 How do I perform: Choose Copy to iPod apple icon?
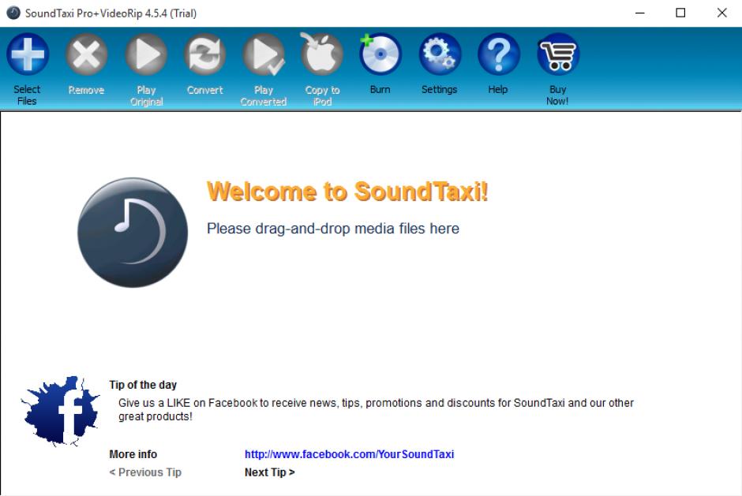pos(322,54)
